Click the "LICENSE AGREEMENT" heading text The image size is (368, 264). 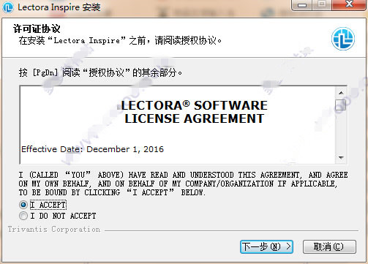195,118
